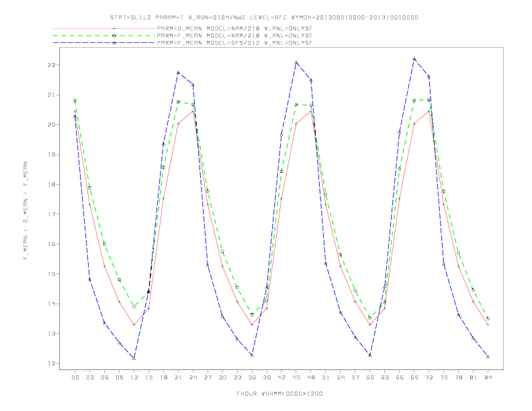Click x-axis forecast hour label 54
This screenshot has height=411, width=532.
point(341,377)
